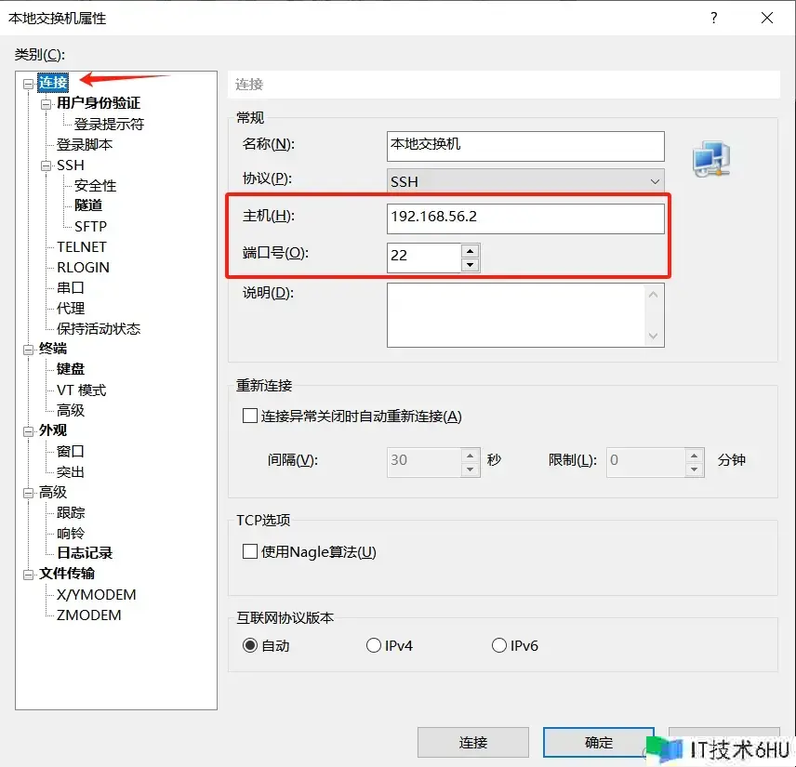
Task: Enable auto reconnect on abnormal close checkbox
Action: coord(249,417)
